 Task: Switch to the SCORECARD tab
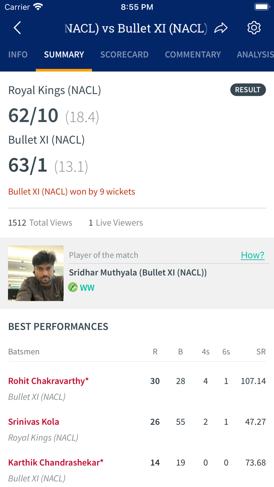(x=124, y=54)
